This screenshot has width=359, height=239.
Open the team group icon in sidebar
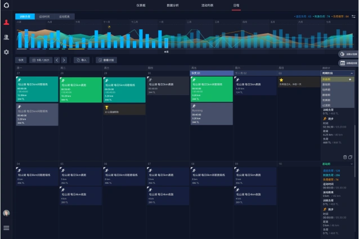click(6, 37)
